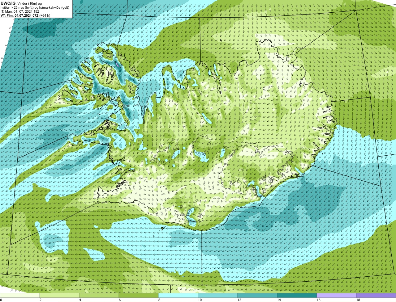Click the '4' tick label on the color scale

[80, 300]
